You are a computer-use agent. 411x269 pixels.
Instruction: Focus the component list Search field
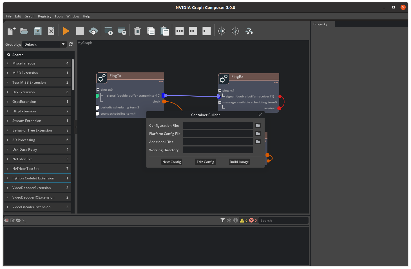39,55
